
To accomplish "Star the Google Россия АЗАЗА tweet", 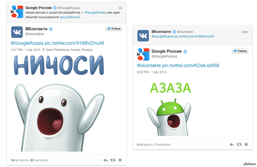I will pyautogui.click(x=246, y=144).
